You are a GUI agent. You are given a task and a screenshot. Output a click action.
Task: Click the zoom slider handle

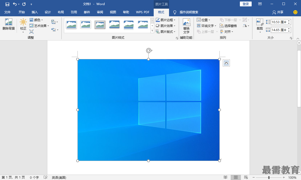coord(269,177)
